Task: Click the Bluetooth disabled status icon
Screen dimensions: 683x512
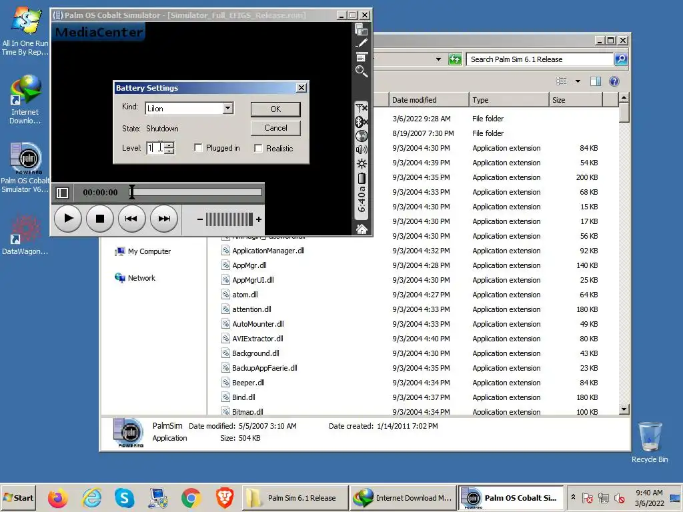Action: point(361,121)
